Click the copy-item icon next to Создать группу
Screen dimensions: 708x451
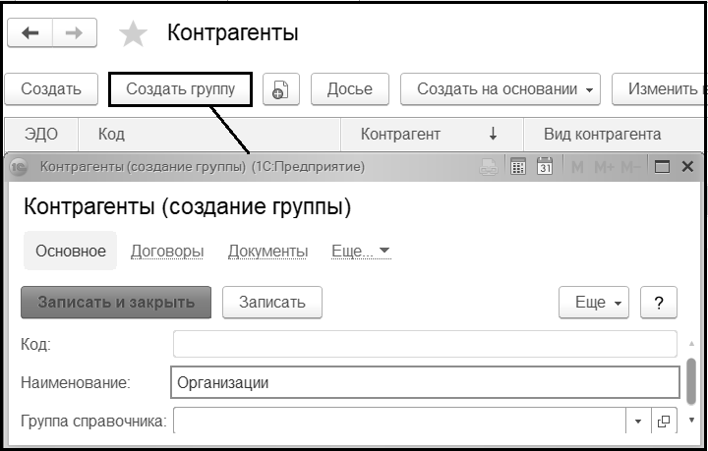[279, 89]
